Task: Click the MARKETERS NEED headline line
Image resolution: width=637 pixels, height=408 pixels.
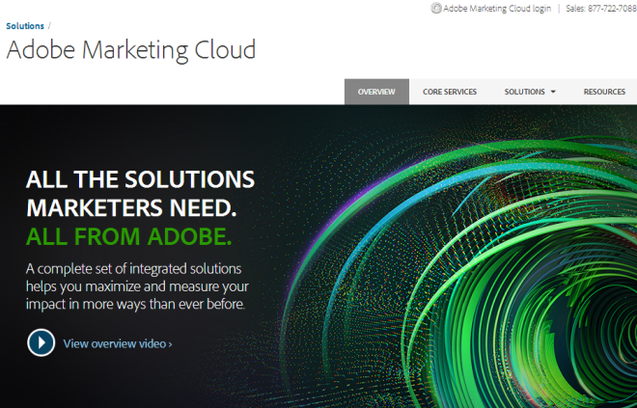Action: [x=131, y=208]
